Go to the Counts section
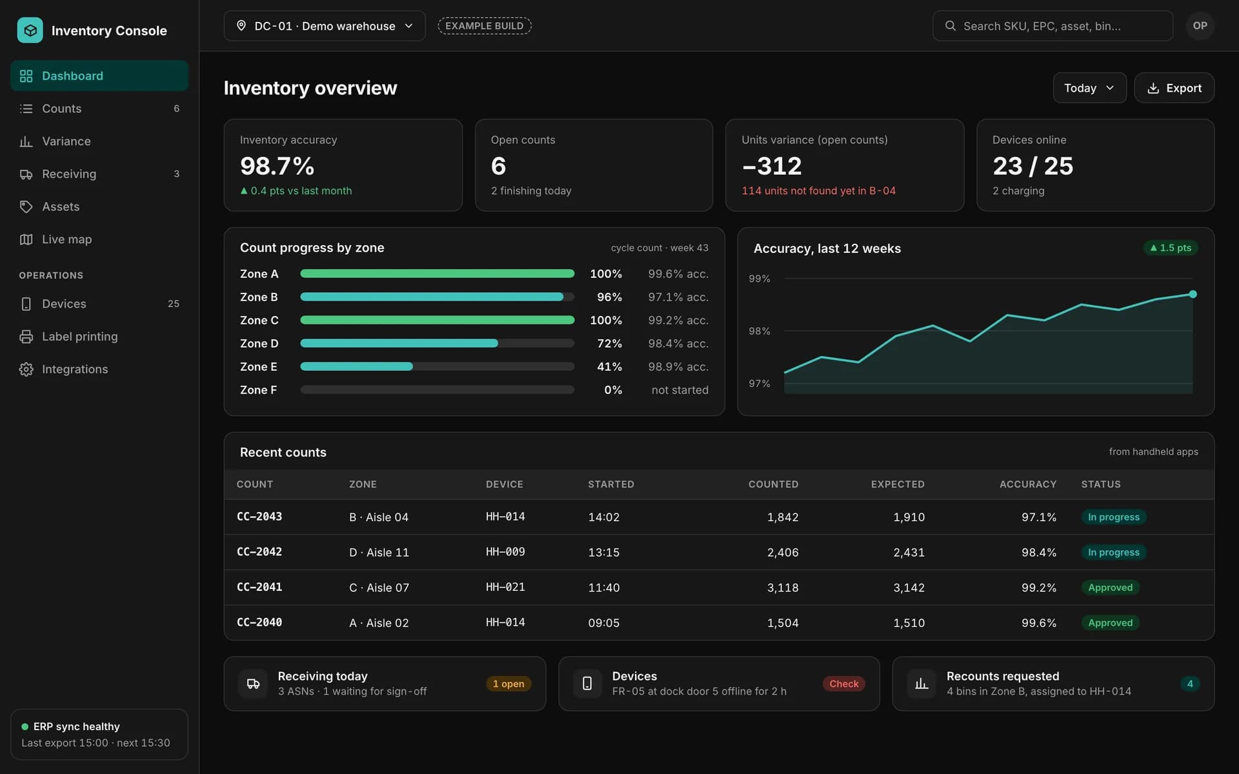1239x774 pixels. [99, 108]
